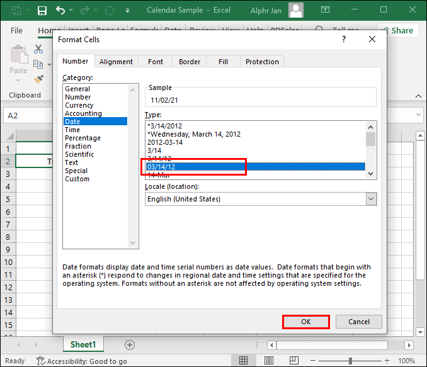Choose the 2012-03-14 date type
The height and width of the screenshot is (367, 427).
[x=165, y=142]
